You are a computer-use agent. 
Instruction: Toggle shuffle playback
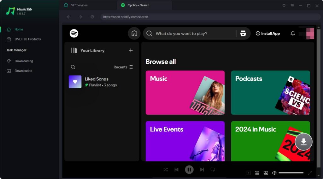pyautogui.click(x=166, y=170)
